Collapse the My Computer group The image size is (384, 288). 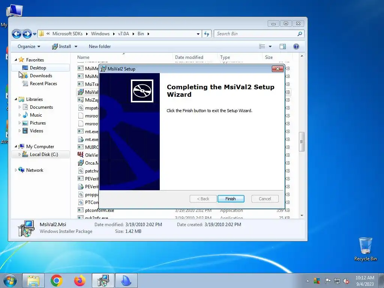coord(16,147)
